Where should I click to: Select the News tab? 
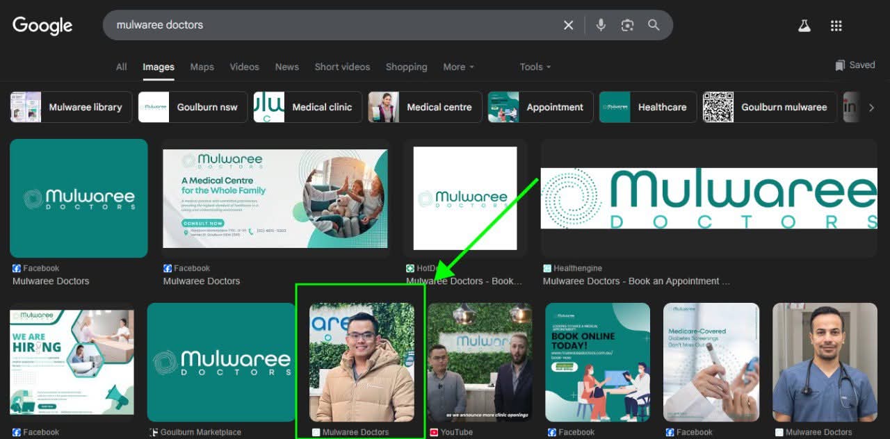pos(286,67)
